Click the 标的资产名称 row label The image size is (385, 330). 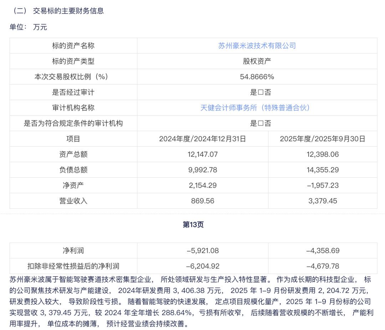coord(73,46)
